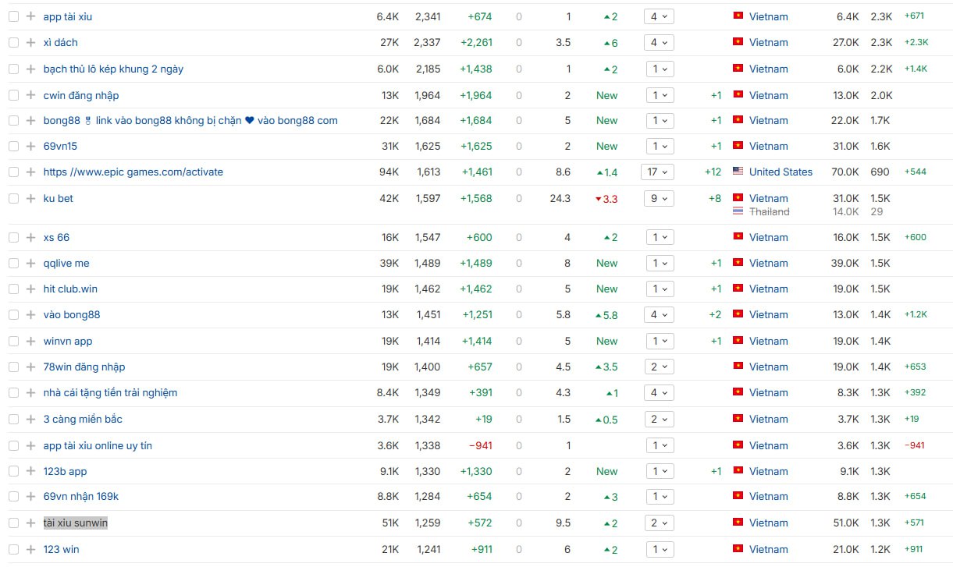Tick the checkbox for '69vn15' keyword
The width and height of the screenshot is (953, 567).
point(13,146)
